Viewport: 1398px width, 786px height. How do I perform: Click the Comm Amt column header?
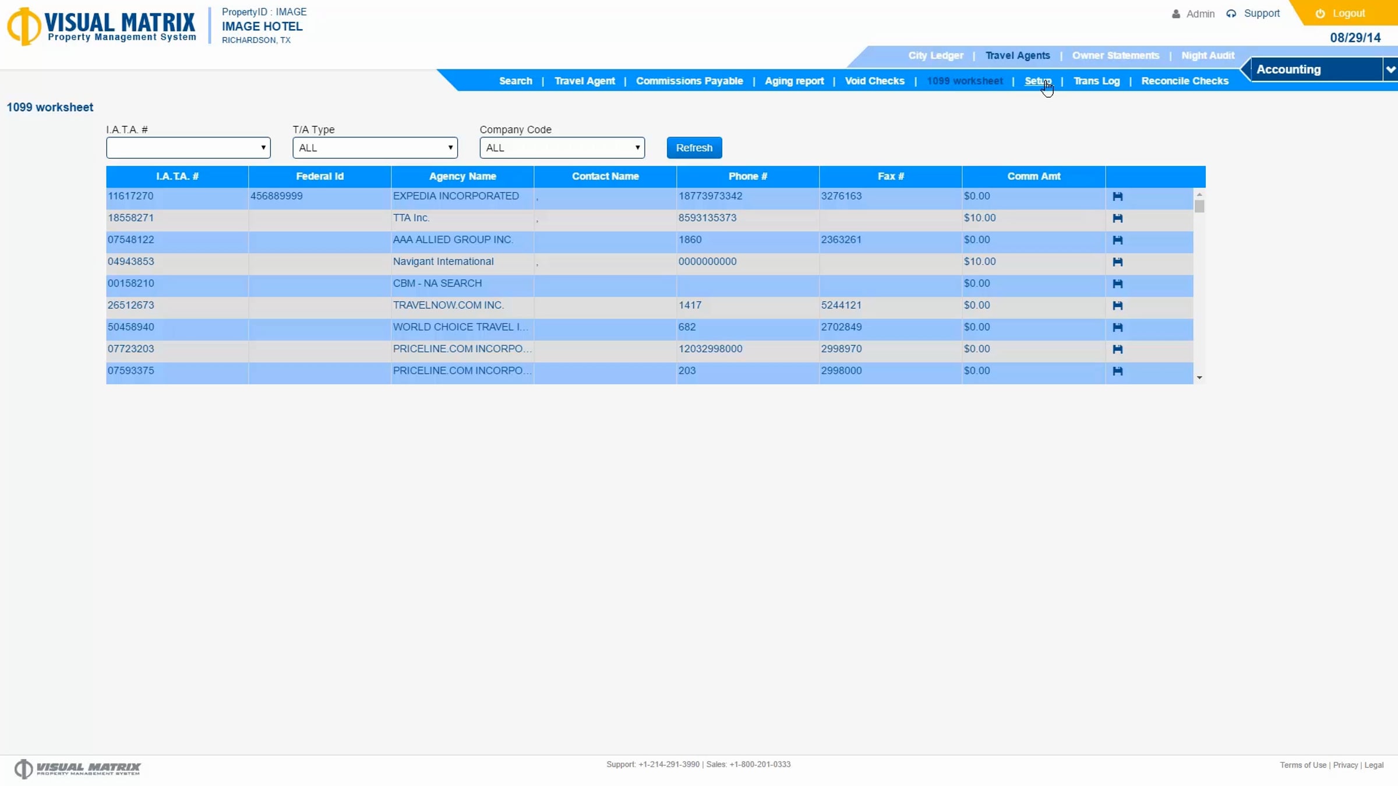(1034, 176)
